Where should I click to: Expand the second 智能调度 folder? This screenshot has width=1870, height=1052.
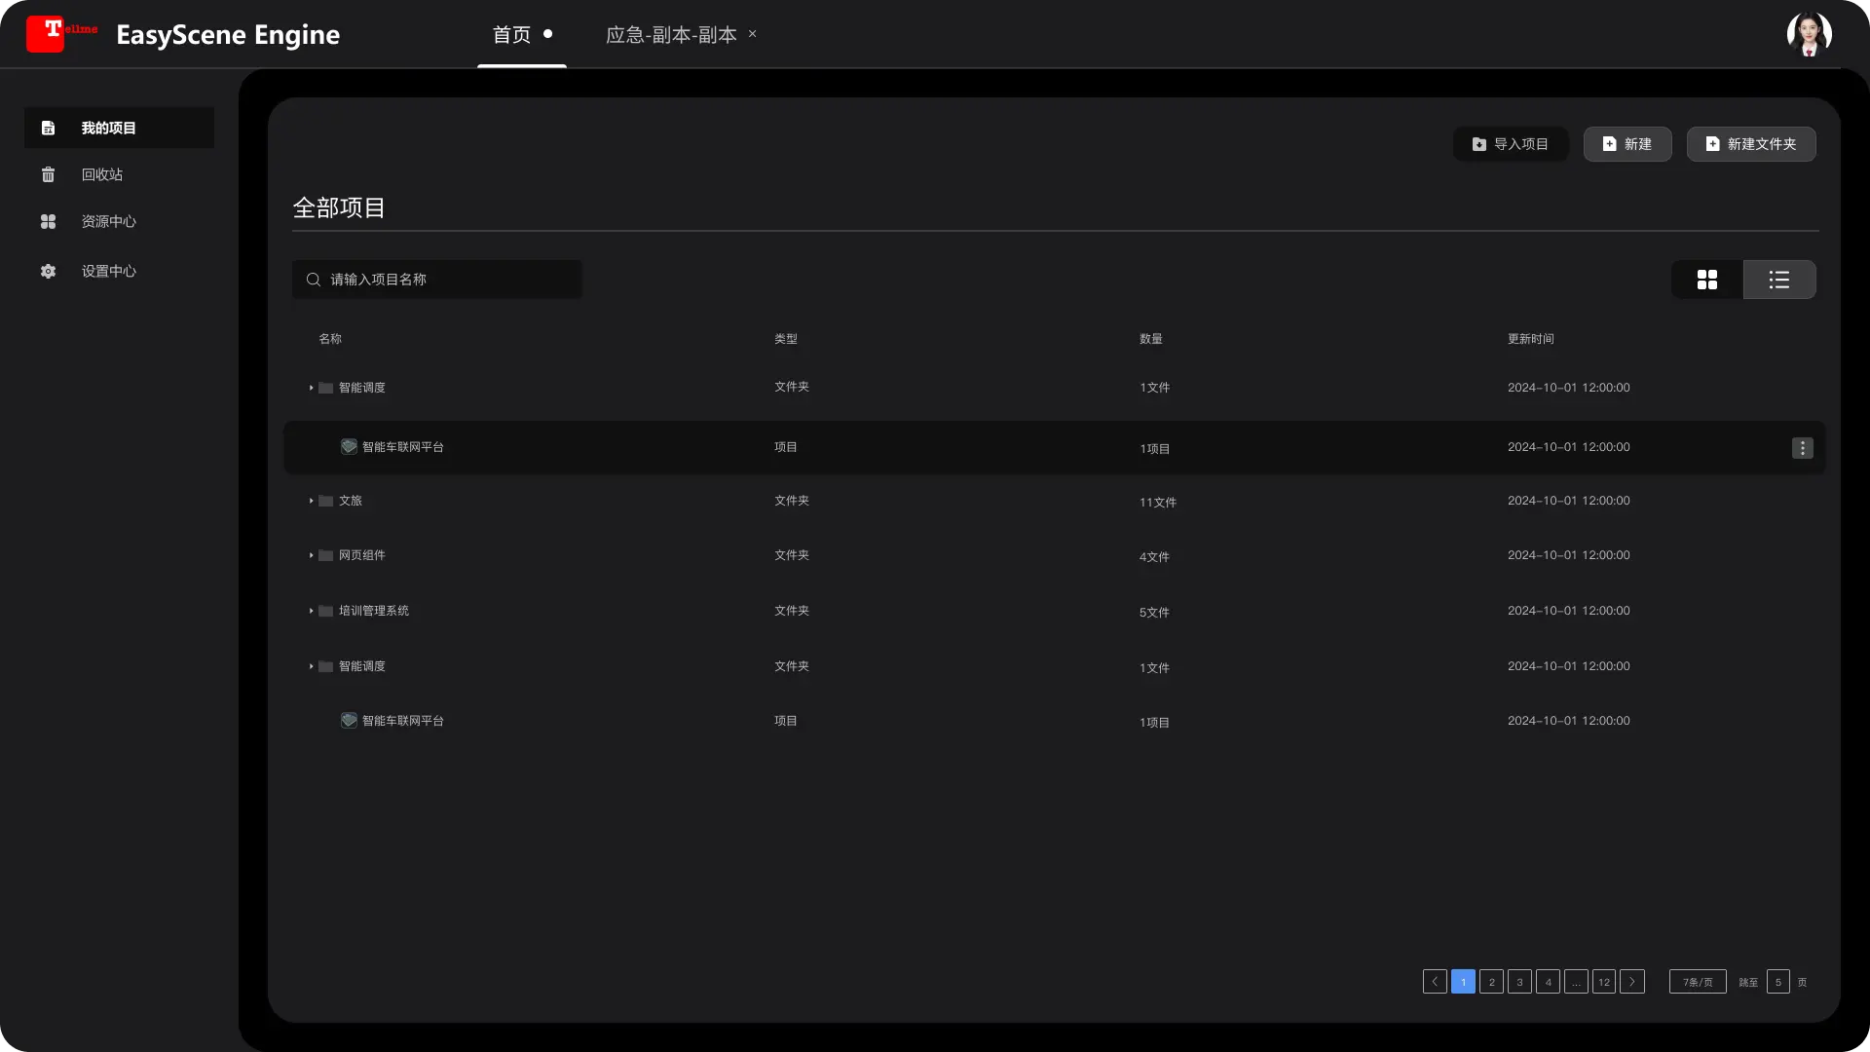[x=311, y=666]
